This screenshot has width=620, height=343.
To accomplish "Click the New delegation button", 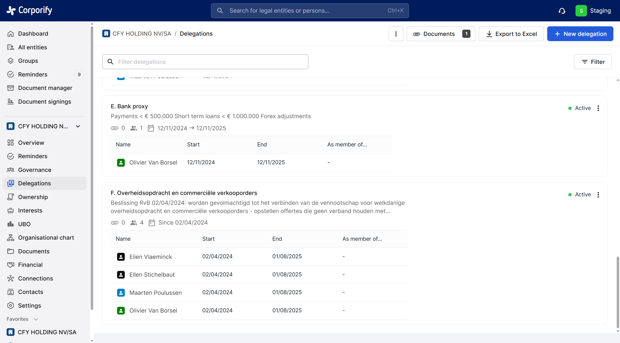I will click(x=580, y=34).
